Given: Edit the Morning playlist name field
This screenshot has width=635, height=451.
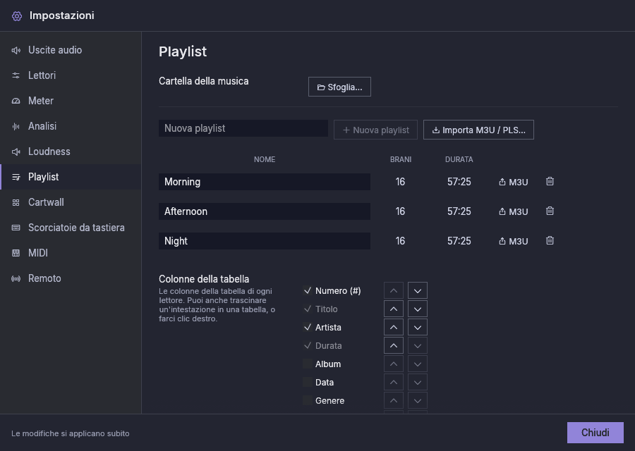Looking at the screenshot, I should point(265,182).
